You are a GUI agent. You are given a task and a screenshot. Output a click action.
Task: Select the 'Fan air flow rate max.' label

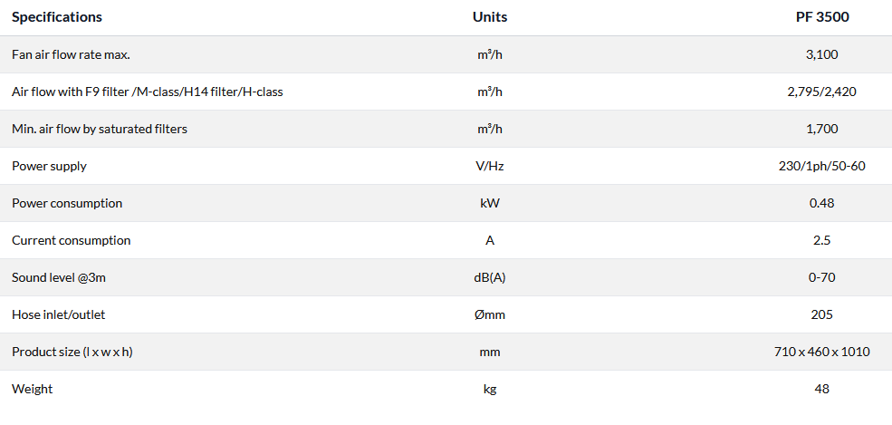pyautogui.click(x=71, y=54)
